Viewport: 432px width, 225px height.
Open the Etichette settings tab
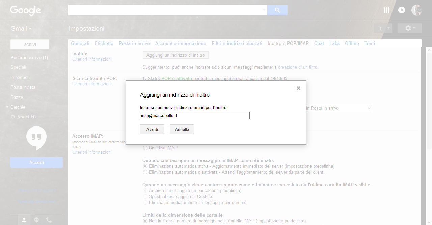[x=104, y=43]
